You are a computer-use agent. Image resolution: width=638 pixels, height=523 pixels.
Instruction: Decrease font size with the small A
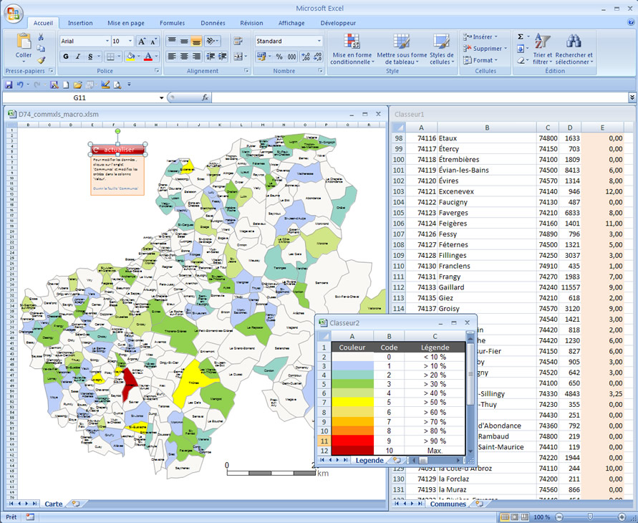153,41
